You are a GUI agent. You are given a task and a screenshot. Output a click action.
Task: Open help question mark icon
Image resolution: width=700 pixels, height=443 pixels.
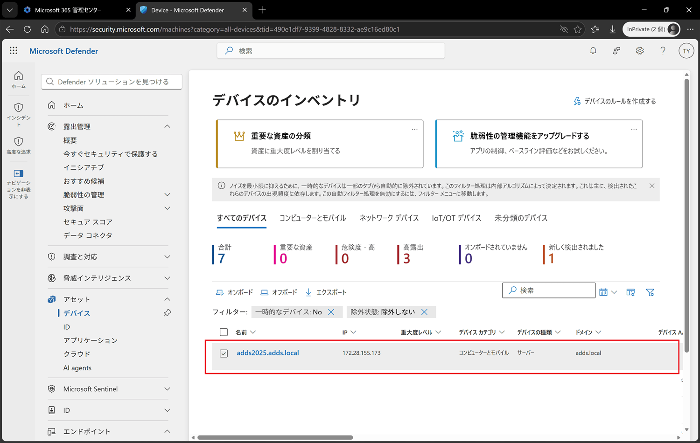tap(663, 51)
